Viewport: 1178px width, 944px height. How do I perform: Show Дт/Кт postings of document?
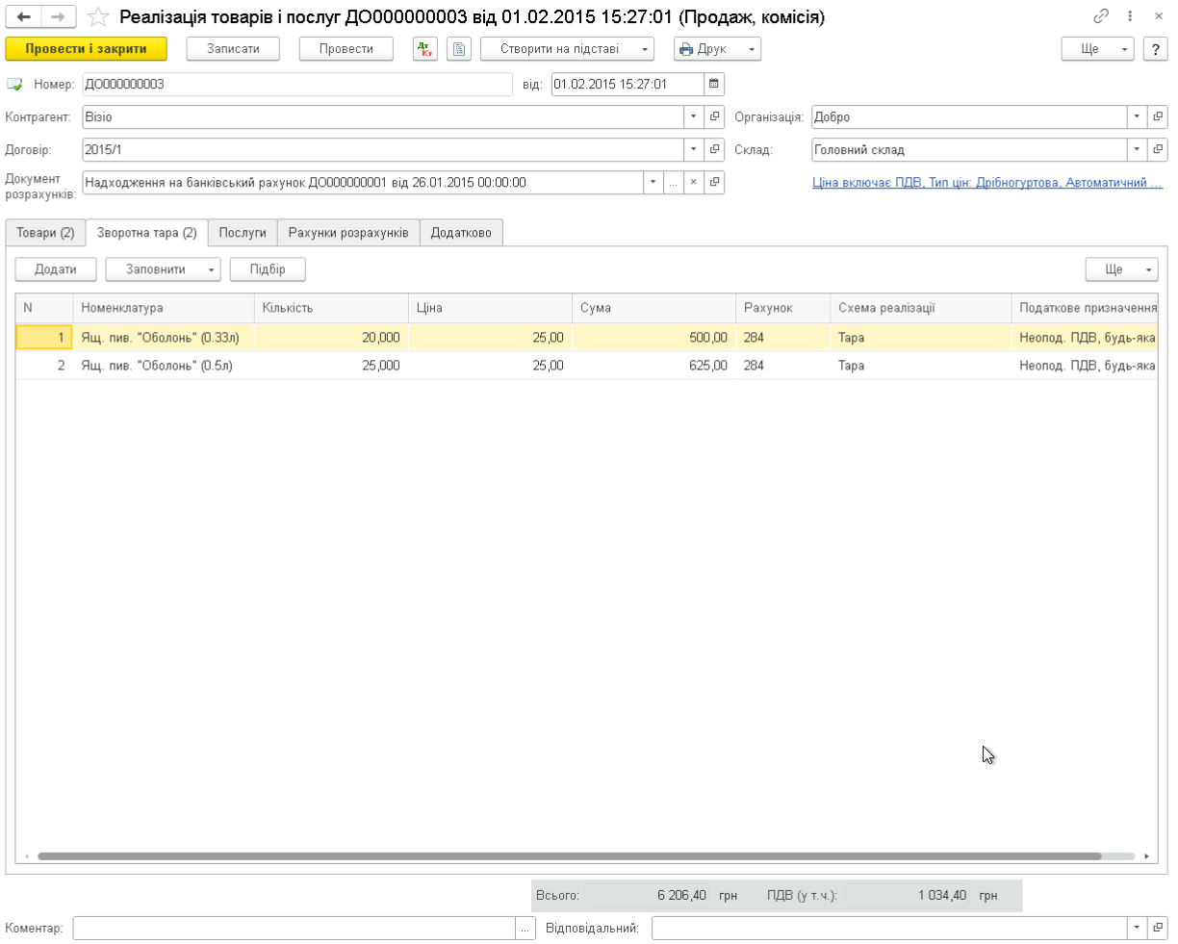(x=424, y=49)
